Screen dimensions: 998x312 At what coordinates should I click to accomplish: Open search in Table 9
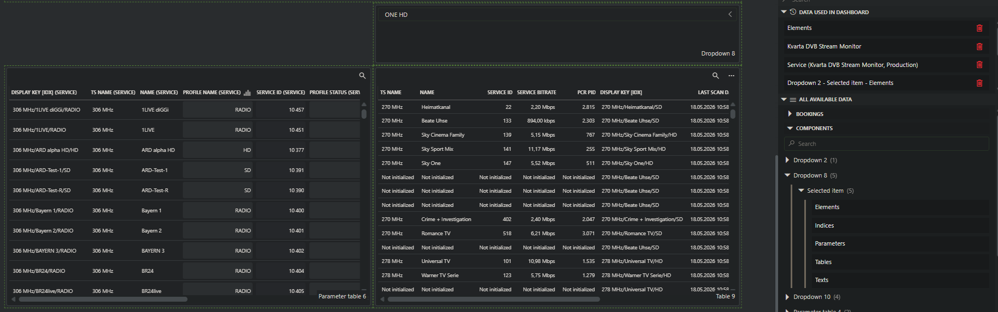(x=715, y=76)
